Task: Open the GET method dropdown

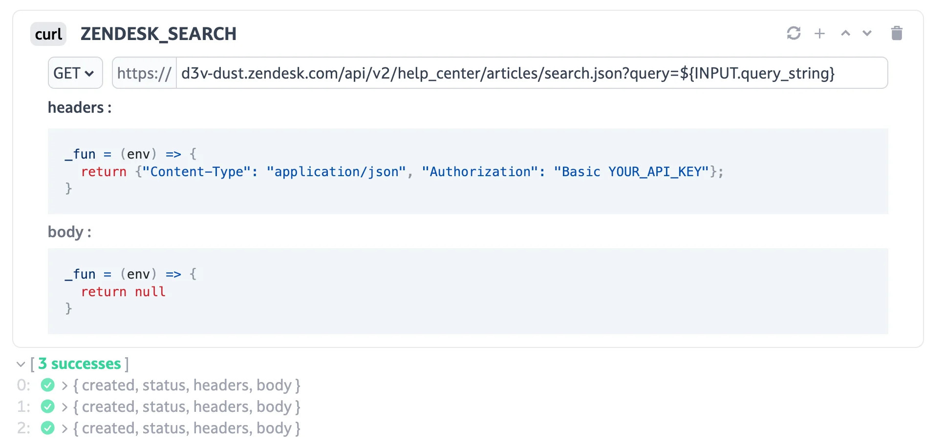Action: (x=75, y=73)
